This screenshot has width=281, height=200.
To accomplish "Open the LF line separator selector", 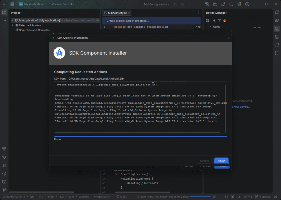I will coord(239,197).
